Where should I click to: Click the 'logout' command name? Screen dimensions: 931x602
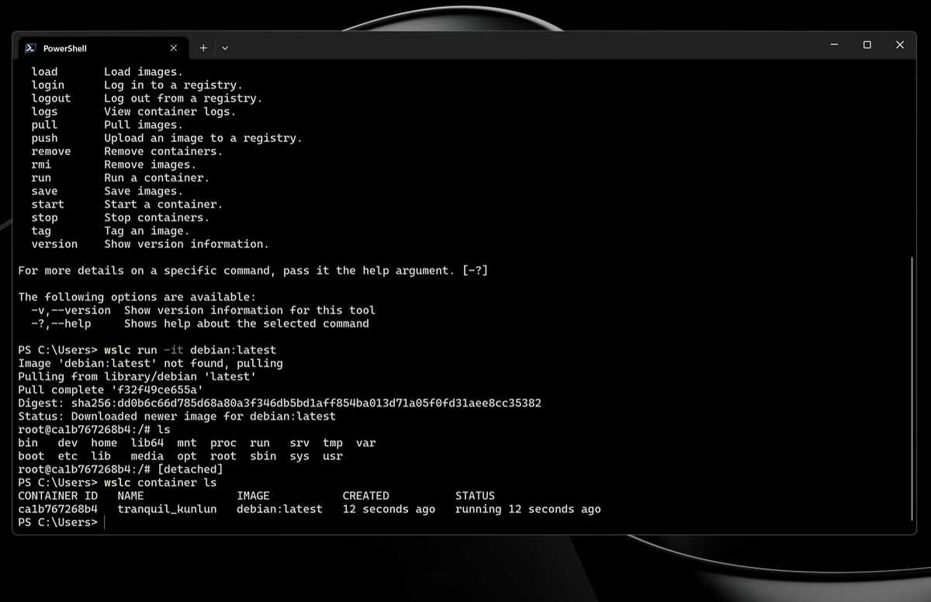point(51,98)
